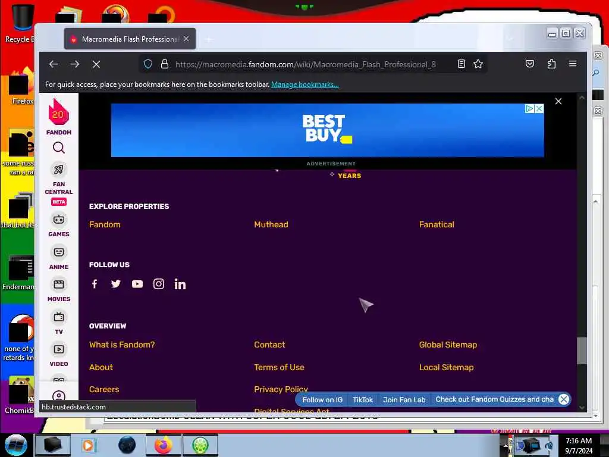Click Join Fan Lab pill
The width and height of the screenshot is (609, 457).
pyautogui.click(x=404, y=399)
